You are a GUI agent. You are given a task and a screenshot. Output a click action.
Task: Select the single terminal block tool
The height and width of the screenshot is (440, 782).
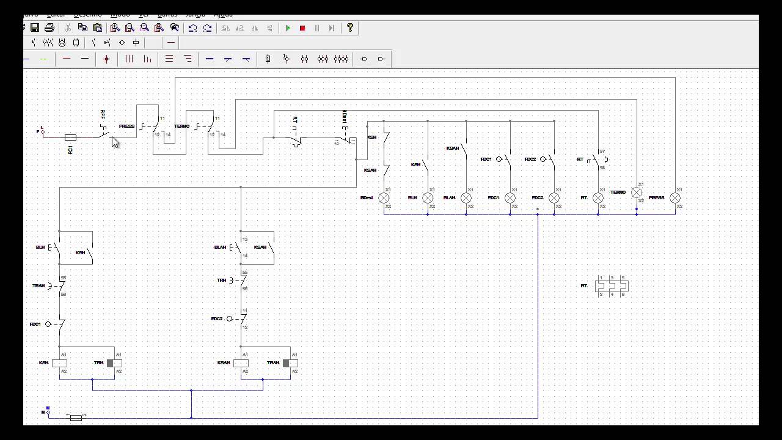268,59
